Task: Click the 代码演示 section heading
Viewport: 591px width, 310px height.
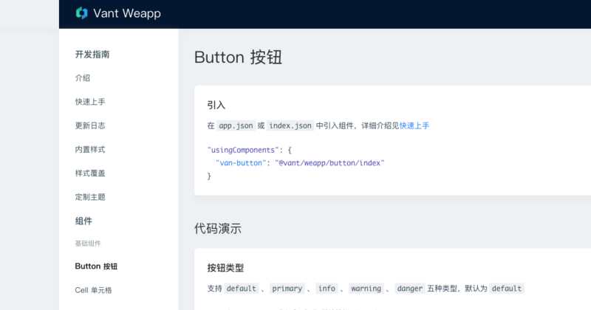Action: 218,228
